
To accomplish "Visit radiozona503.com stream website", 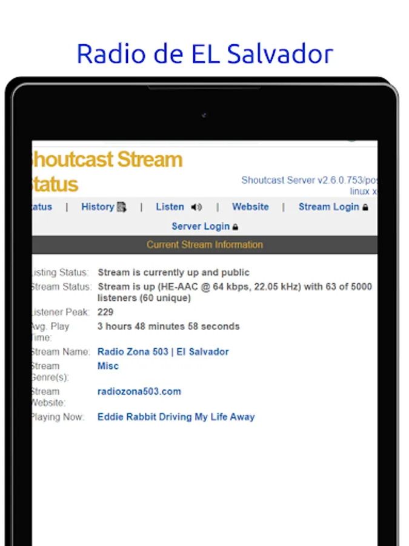I will click(x=139, y=391).
